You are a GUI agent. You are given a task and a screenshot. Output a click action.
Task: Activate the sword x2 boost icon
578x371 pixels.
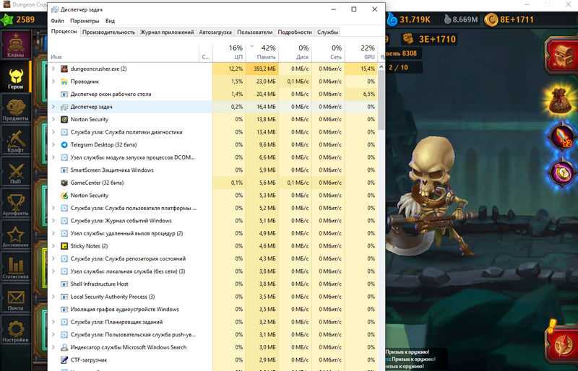[561, 136]
